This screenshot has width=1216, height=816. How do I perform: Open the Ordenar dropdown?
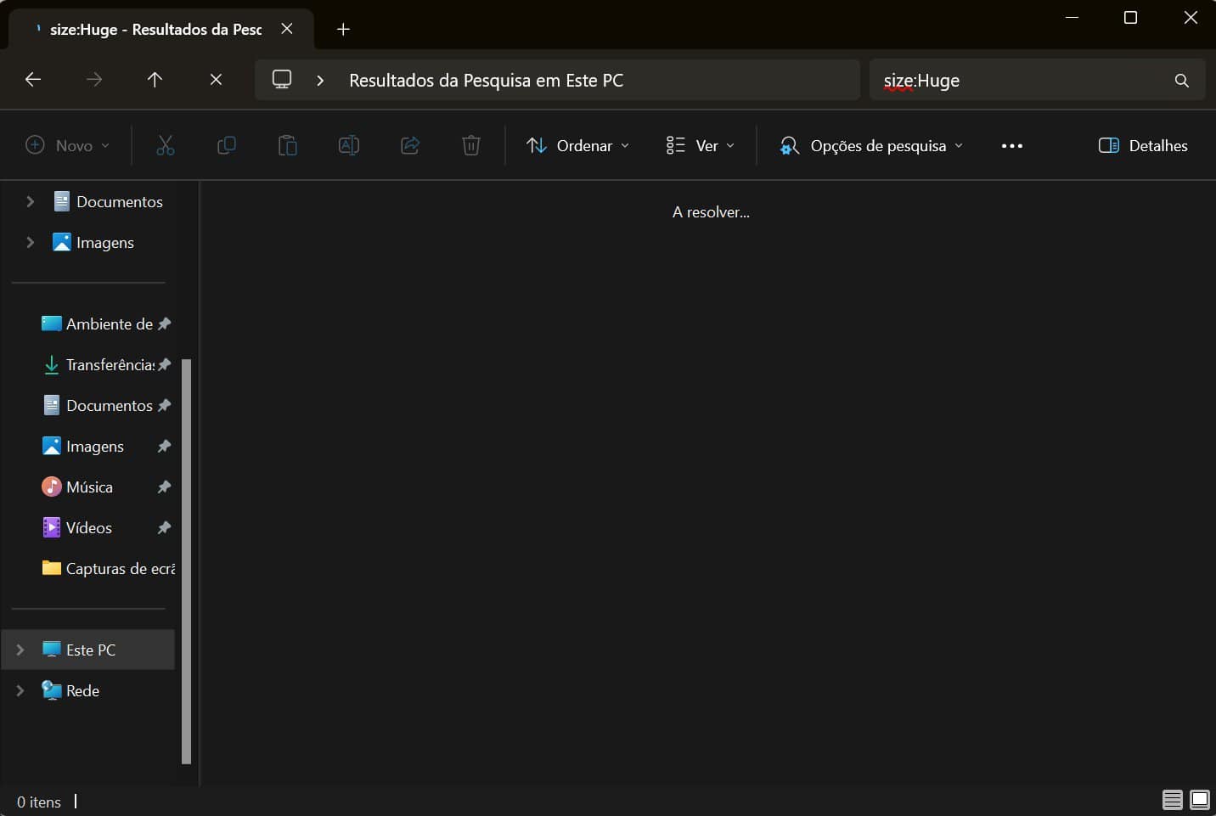(578, 145)
